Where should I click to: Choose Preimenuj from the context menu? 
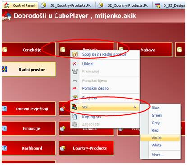(x=105, y=71)
